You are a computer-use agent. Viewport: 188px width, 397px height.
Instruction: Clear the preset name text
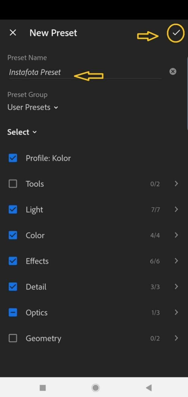coord(173,71)
